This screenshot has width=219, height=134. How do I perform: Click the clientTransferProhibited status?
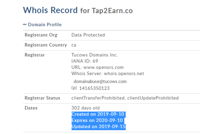point(98,98)
